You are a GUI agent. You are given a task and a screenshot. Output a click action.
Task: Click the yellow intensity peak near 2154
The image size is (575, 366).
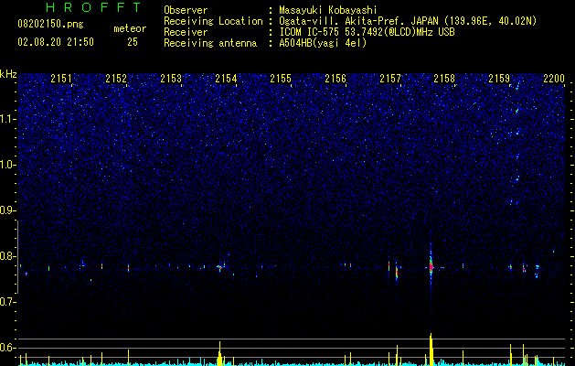coord(219,353)
